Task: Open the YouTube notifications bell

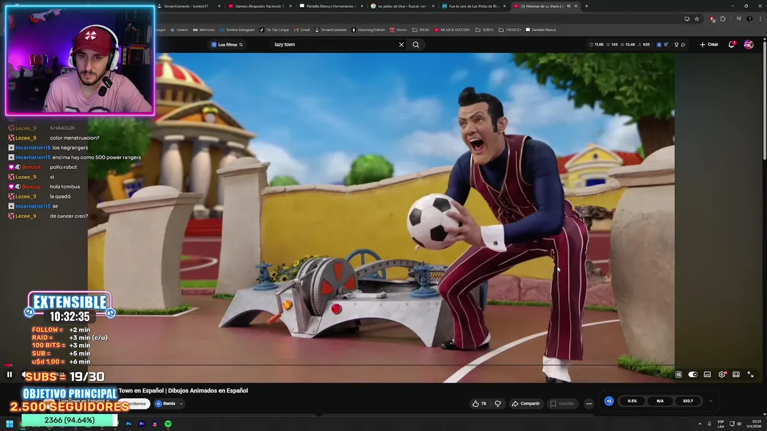Action: coord(732,44)
